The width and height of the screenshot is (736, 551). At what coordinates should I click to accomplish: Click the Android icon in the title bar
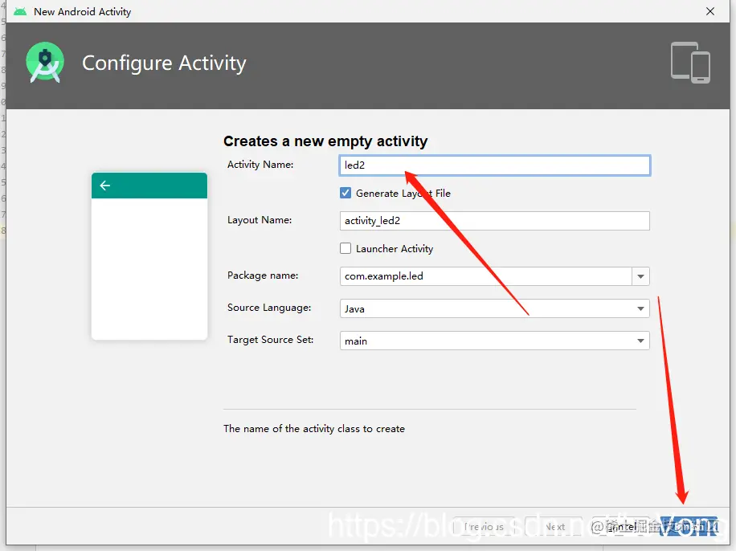click(20, 12)
